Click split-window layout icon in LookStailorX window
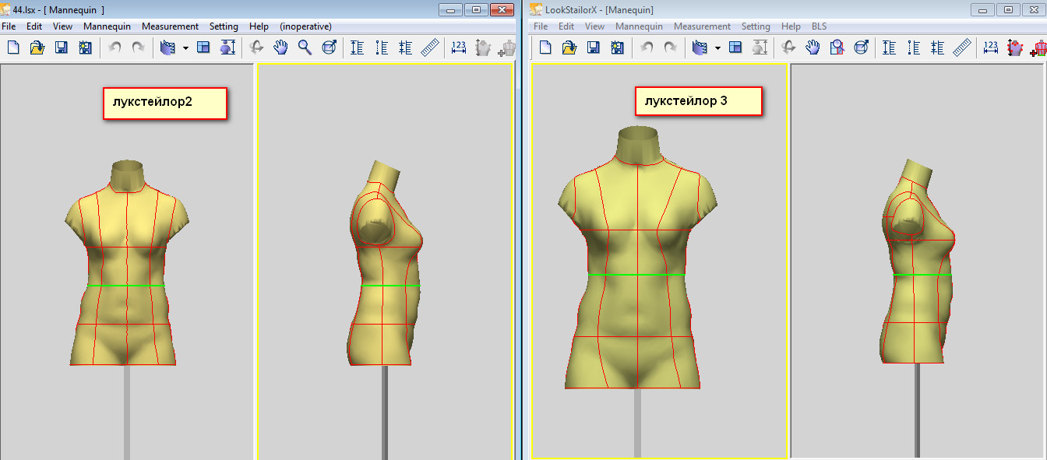Screen dimensions: 1047x460 tap(735, 47)
